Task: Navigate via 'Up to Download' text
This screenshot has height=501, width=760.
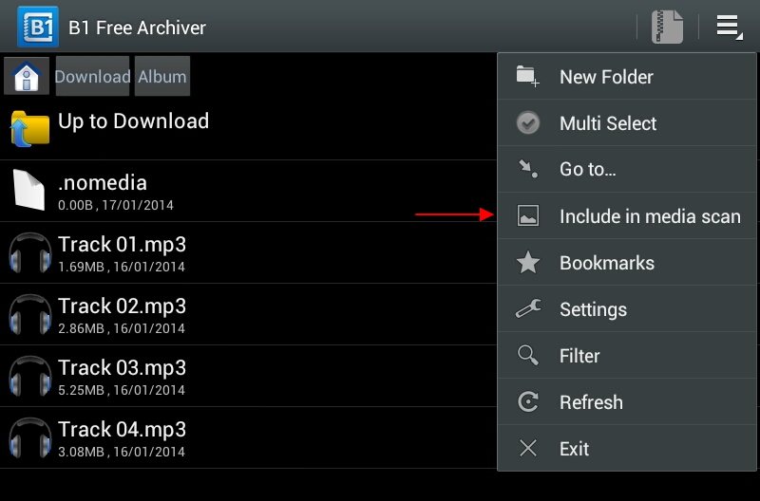Action: click(x=133, y=121)
